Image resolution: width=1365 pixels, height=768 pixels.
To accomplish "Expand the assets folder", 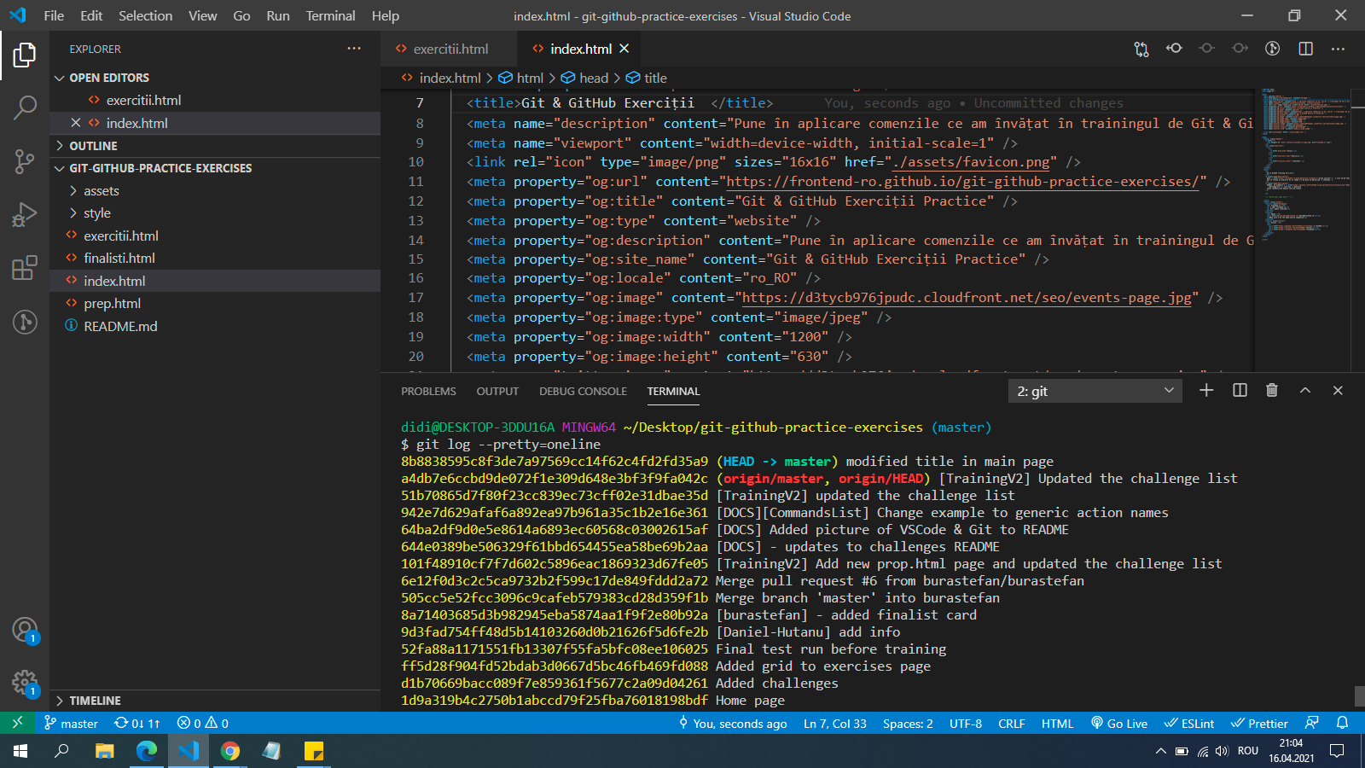I will click(102, 190).
